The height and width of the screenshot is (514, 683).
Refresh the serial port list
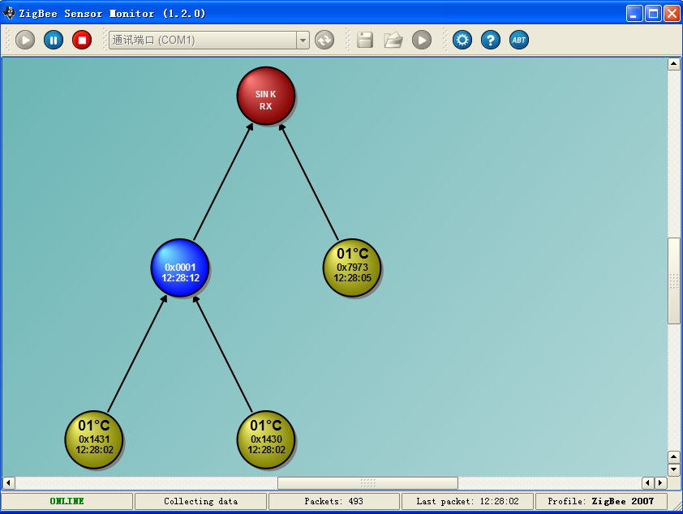[324, 40]
